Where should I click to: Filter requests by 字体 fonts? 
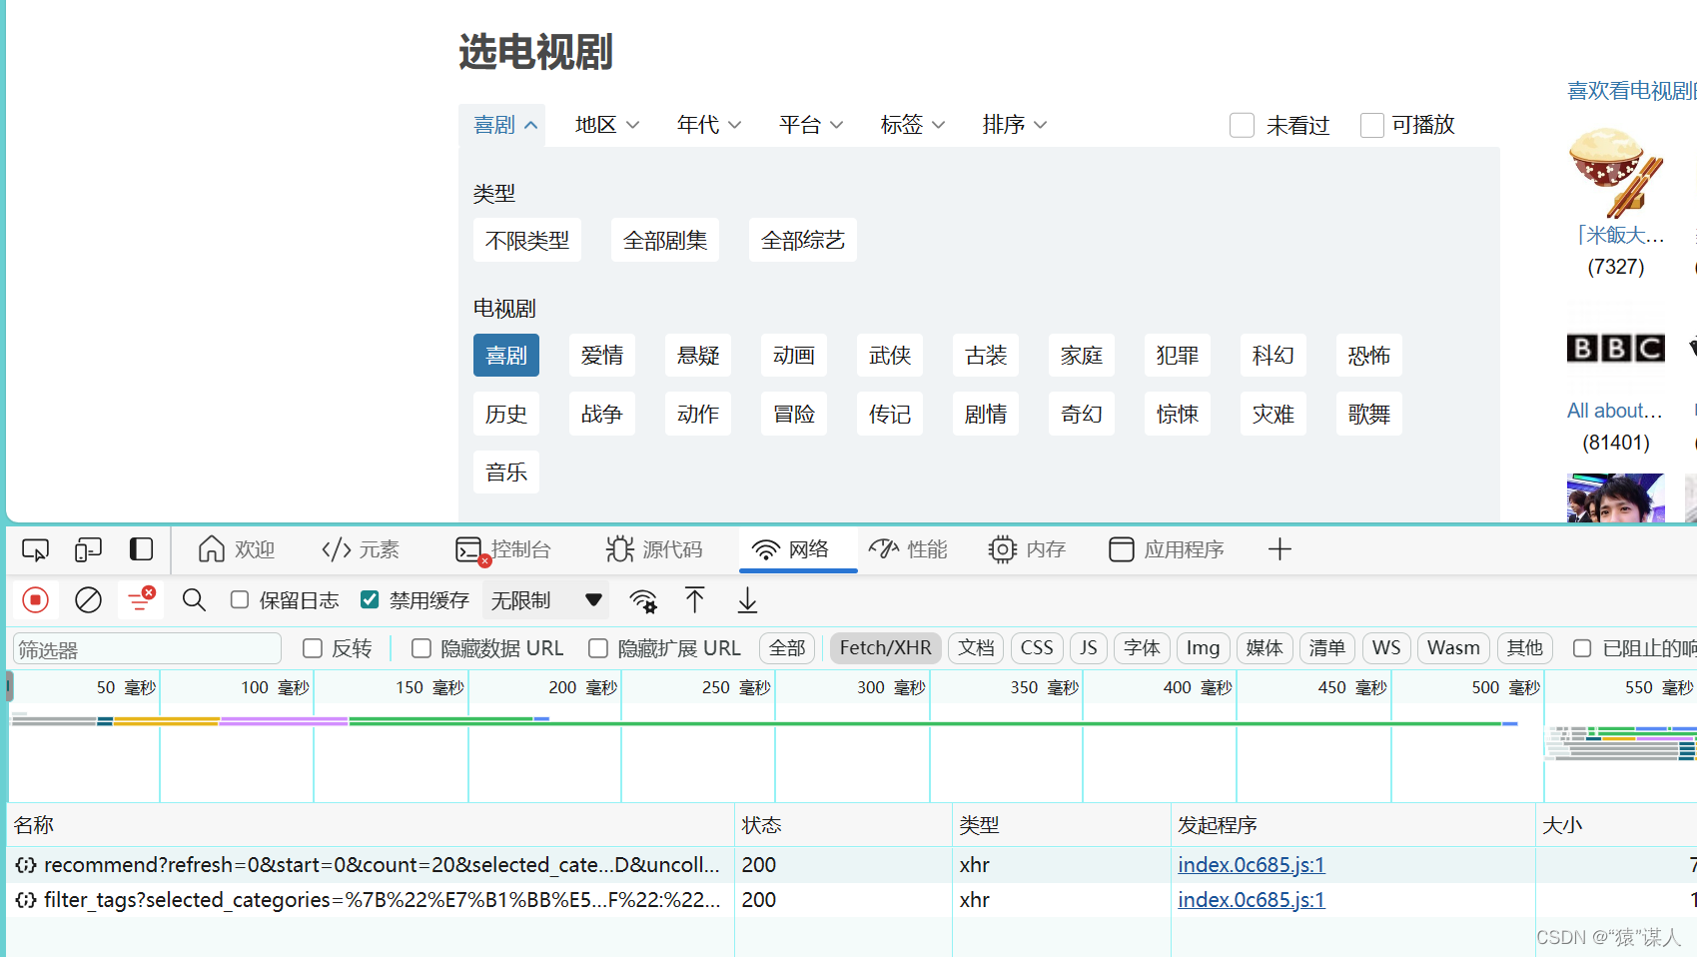point(1142,648)
